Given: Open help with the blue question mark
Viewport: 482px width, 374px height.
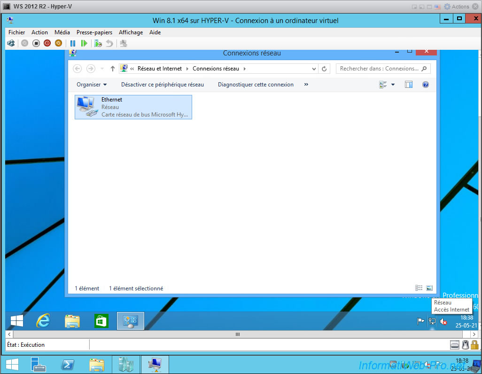Looking at the screenshot, I should click(x=426, y=85).
